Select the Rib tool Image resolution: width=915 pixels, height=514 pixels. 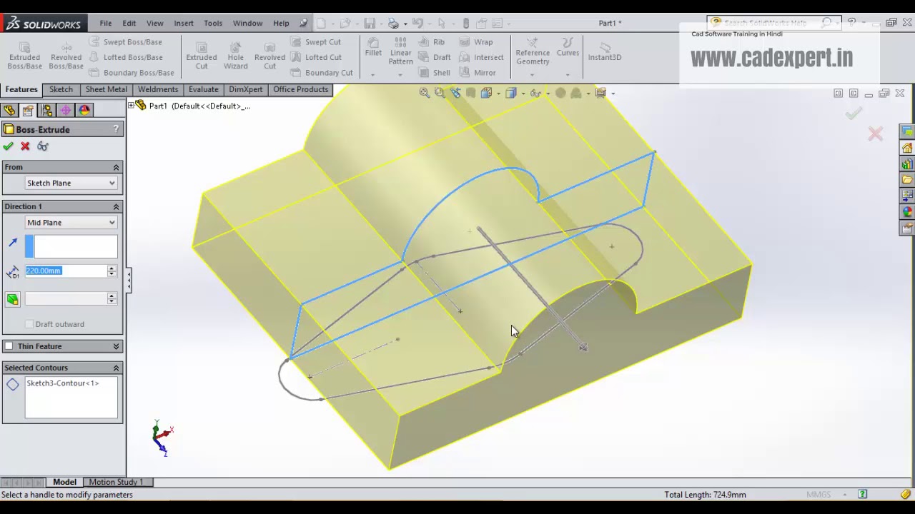point(432,42)
